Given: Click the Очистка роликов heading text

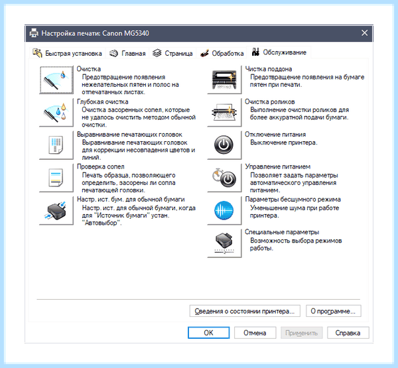Looking at the screenshot, I should pyautogui.click(x=270, y=101).
